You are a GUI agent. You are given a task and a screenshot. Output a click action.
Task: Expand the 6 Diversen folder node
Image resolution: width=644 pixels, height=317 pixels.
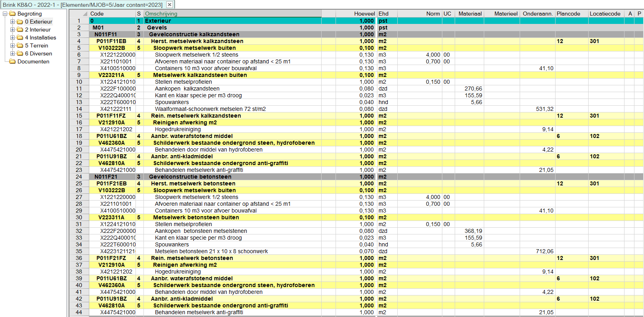pos(12,53)
